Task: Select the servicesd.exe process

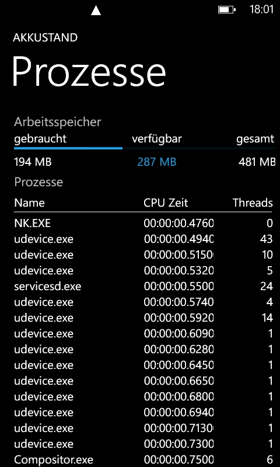Action: pos(143,287)
